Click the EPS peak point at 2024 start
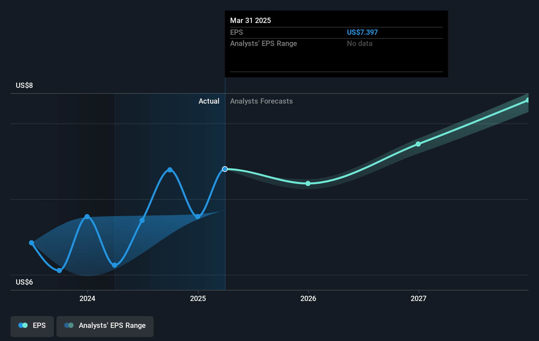 pyautogui.click(x=87, y=217)
